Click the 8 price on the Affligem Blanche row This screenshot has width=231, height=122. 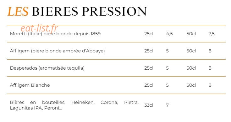[210, 85]
